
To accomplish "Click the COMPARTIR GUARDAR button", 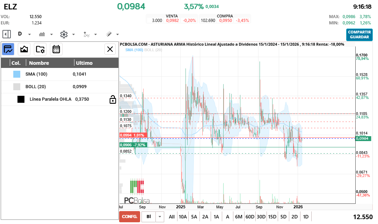I will click(359, 34).
